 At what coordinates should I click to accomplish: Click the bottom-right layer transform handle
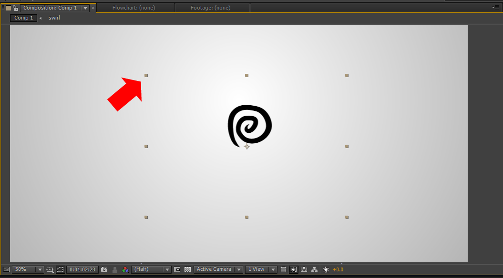[347, 217]
